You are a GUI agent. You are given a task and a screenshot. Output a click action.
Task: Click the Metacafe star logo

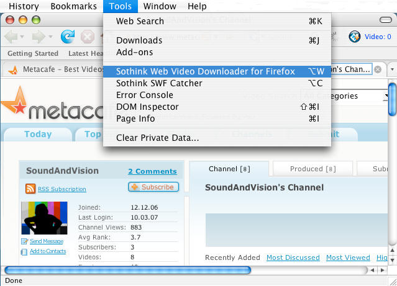coord(15,101)
